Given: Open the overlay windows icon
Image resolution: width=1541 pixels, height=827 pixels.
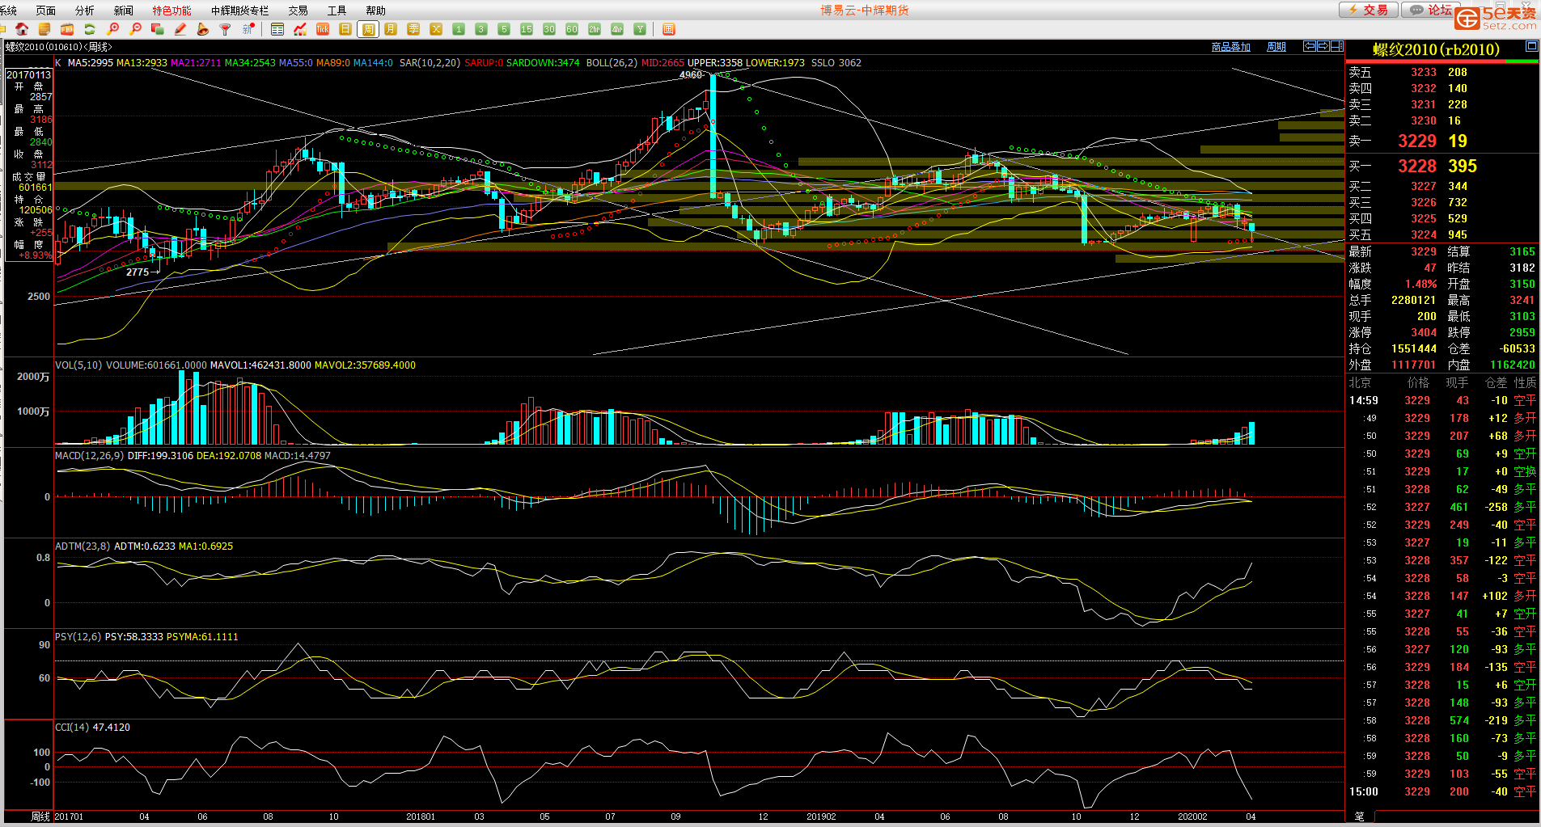Looking at the screenshot, I should pos(158,29).
